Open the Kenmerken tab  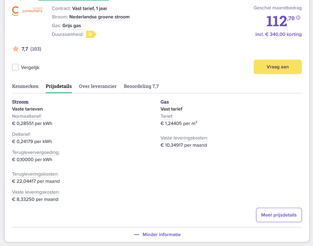click(x=25, y=86)
